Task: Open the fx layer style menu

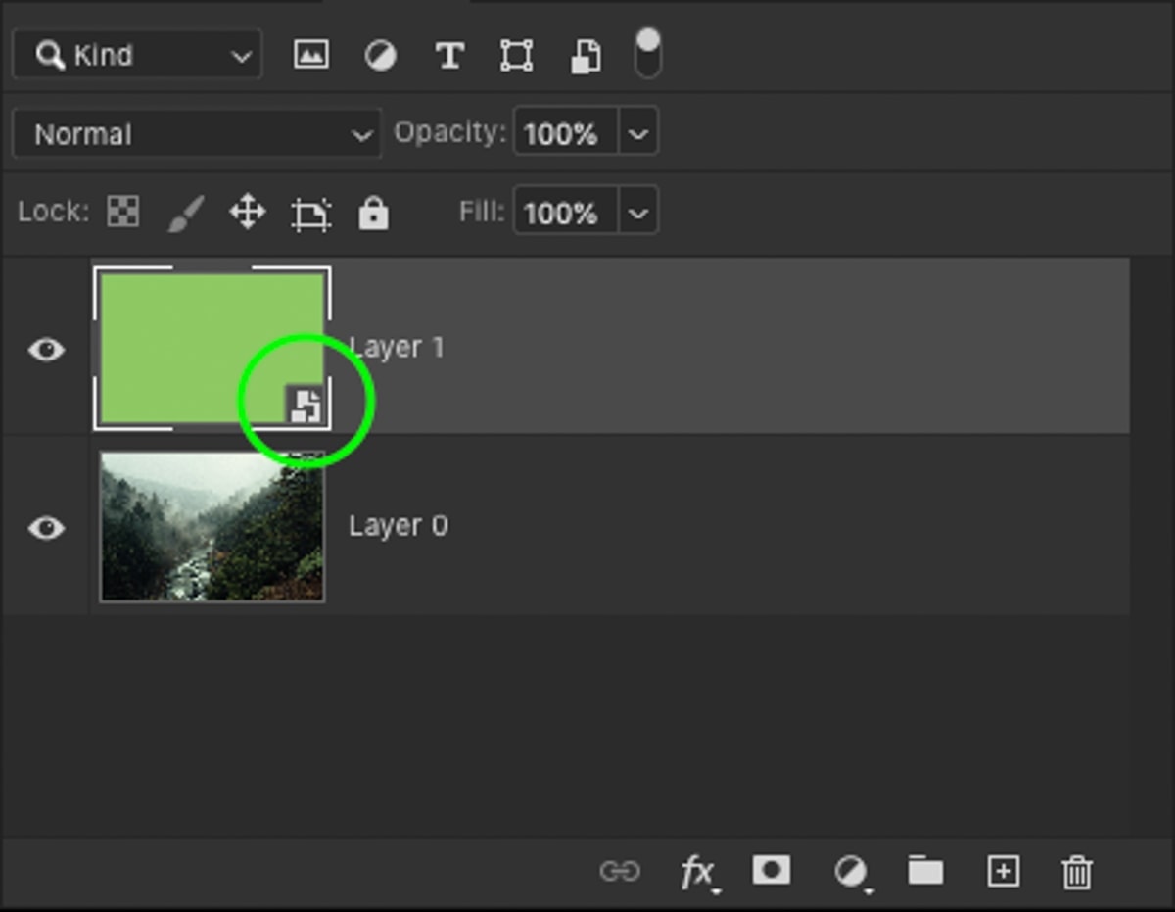Action: pyautogui.click(x=698, y=872)
